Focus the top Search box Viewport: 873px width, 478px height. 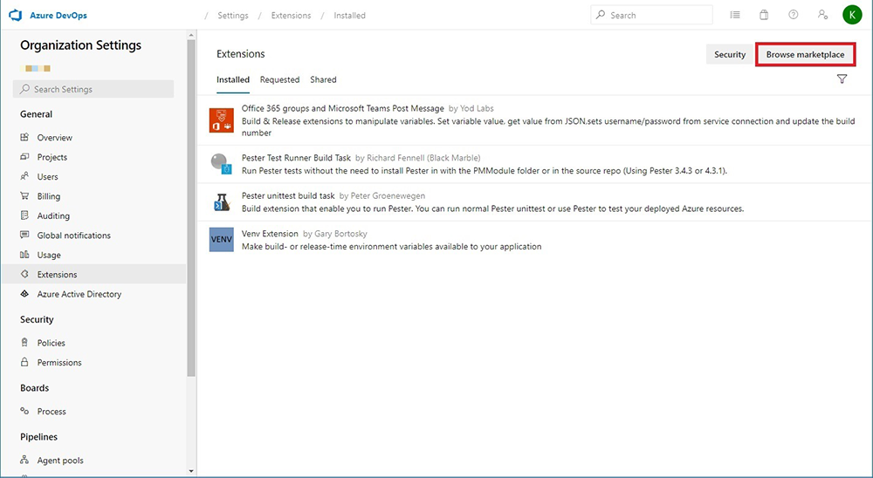click(651, 15)
